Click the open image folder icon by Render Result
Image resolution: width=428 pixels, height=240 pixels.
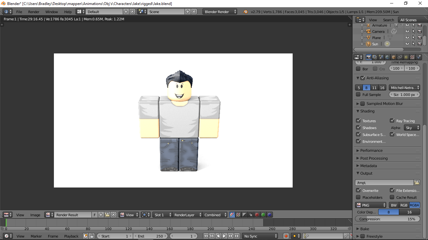107,215
